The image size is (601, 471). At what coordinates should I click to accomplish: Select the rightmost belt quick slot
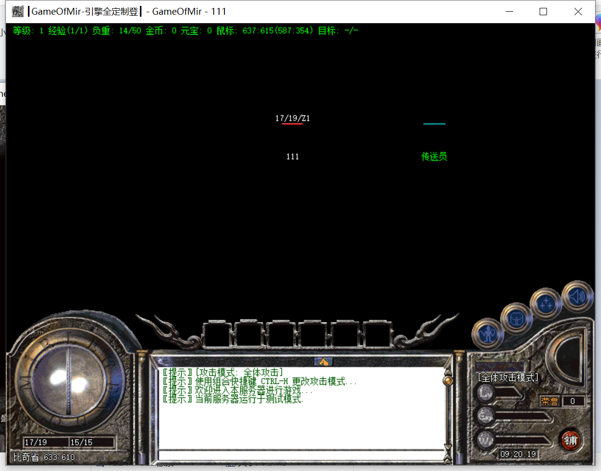pyautogui.click(x=378, y=334)
